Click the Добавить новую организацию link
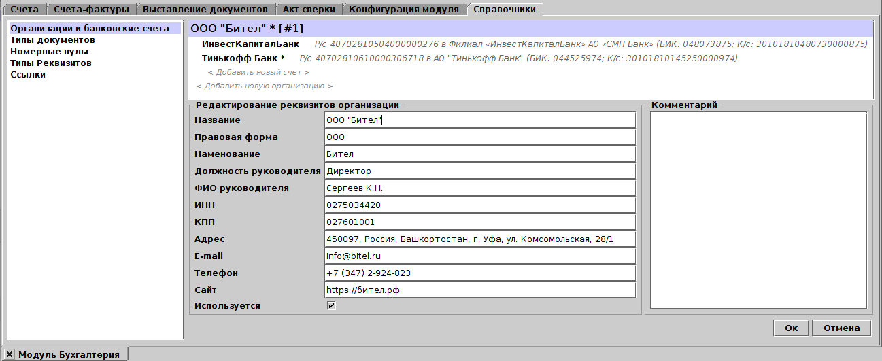The image size is (882, 361). 264,86
